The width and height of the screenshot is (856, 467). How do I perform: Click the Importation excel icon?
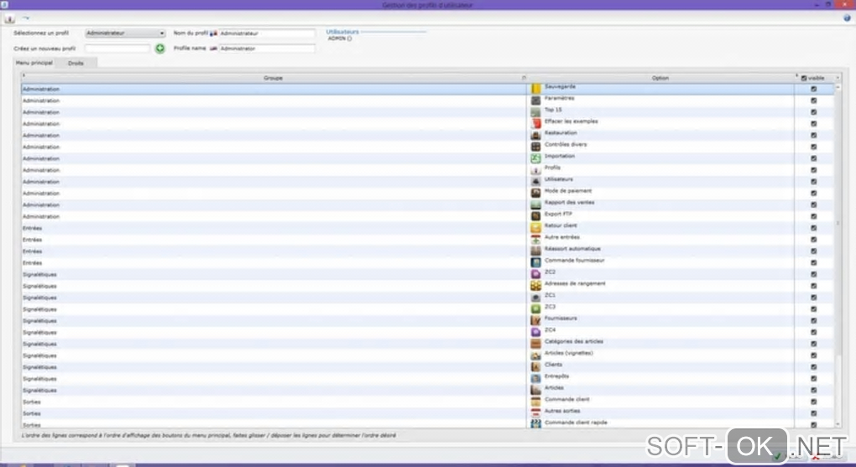[535, 158]
